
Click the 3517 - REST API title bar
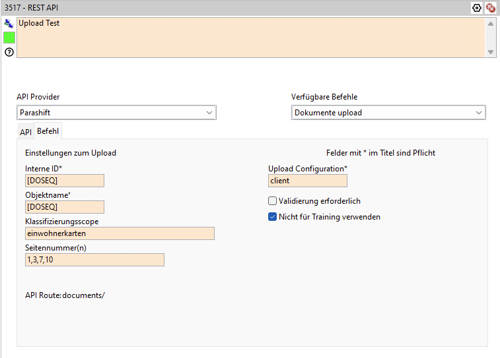(x=198, y=8)
